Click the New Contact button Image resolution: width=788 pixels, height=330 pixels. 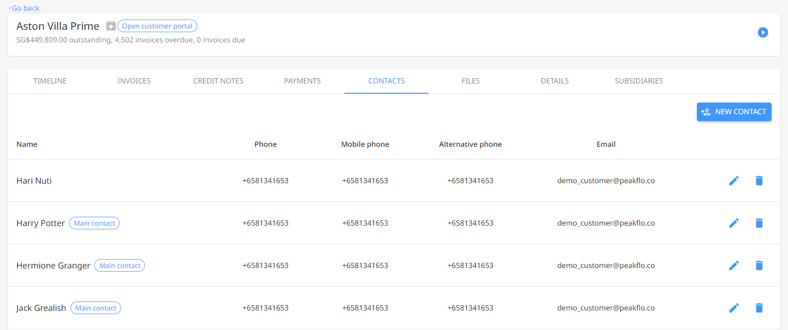(734, 112)
